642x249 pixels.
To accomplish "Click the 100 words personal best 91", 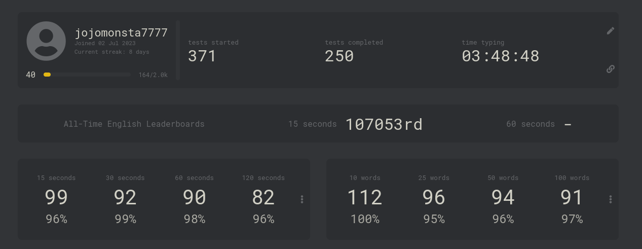I will (x=572, y=197).
